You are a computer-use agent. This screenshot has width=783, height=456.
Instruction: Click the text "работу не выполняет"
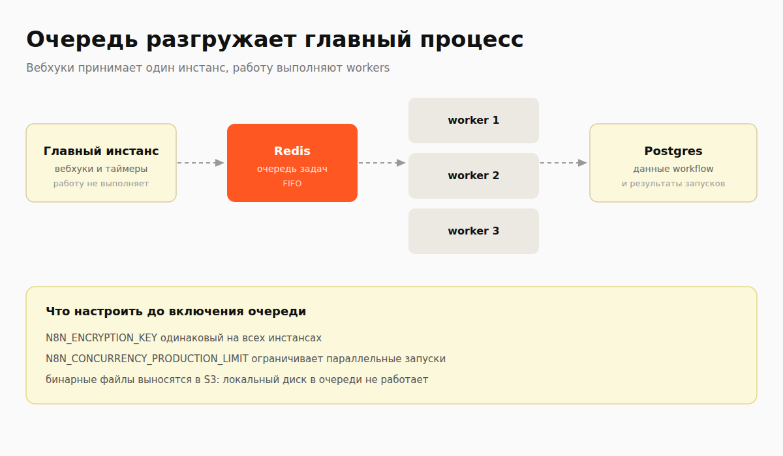(x=101, y=184)
